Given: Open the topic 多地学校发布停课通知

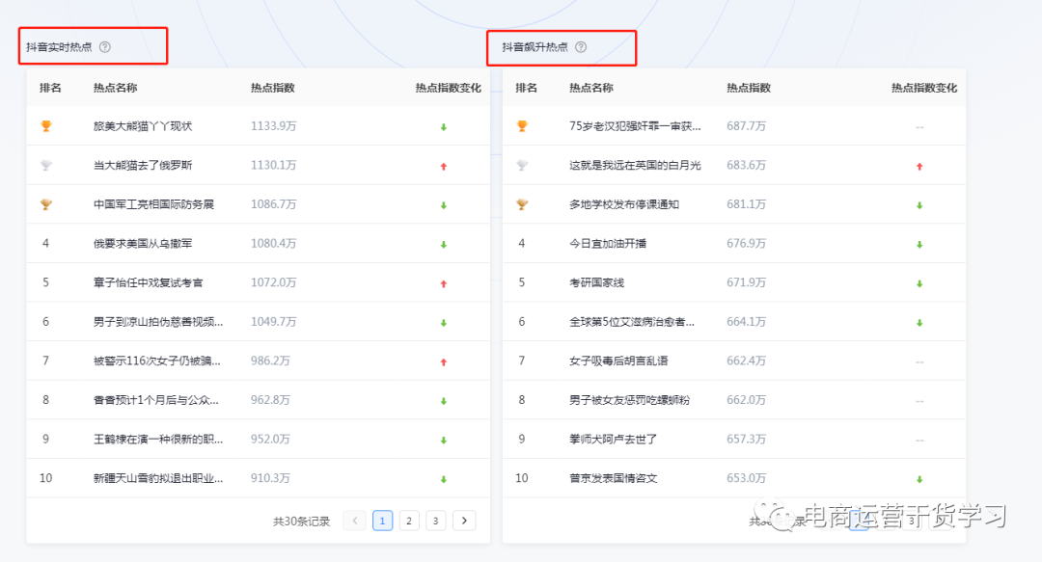Looking at the screenshot, I should pos(624,204).
